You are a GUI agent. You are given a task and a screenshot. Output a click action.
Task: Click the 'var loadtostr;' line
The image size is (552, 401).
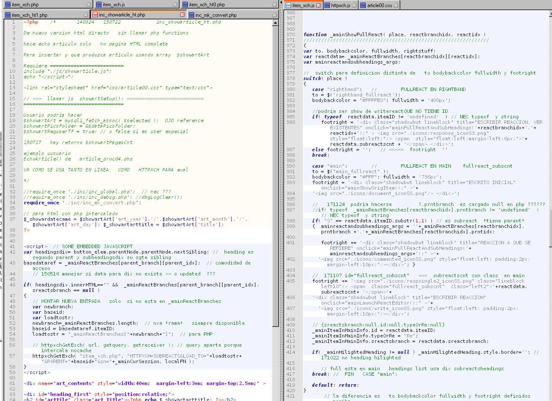[x=53, y=318]
